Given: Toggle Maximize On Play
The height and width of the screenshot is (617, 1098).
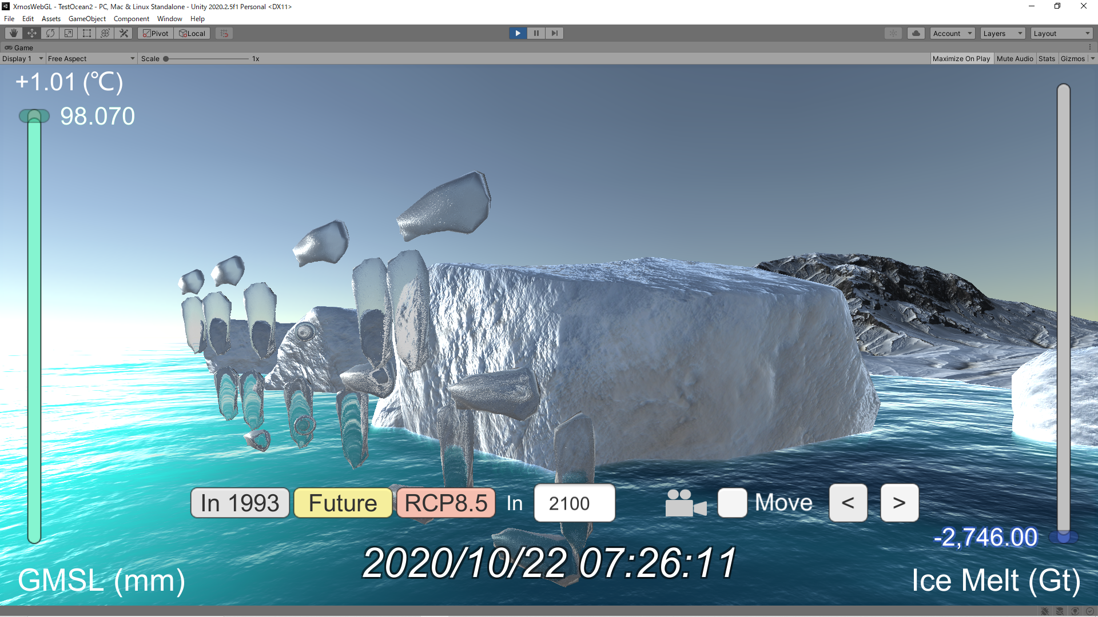Looking at the screenshot, I should (961, 58).
